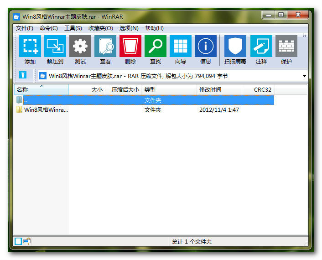Click the date 2012/11/4 1:47
Viewport: 322px width, 260px height.
pos(219,109)
